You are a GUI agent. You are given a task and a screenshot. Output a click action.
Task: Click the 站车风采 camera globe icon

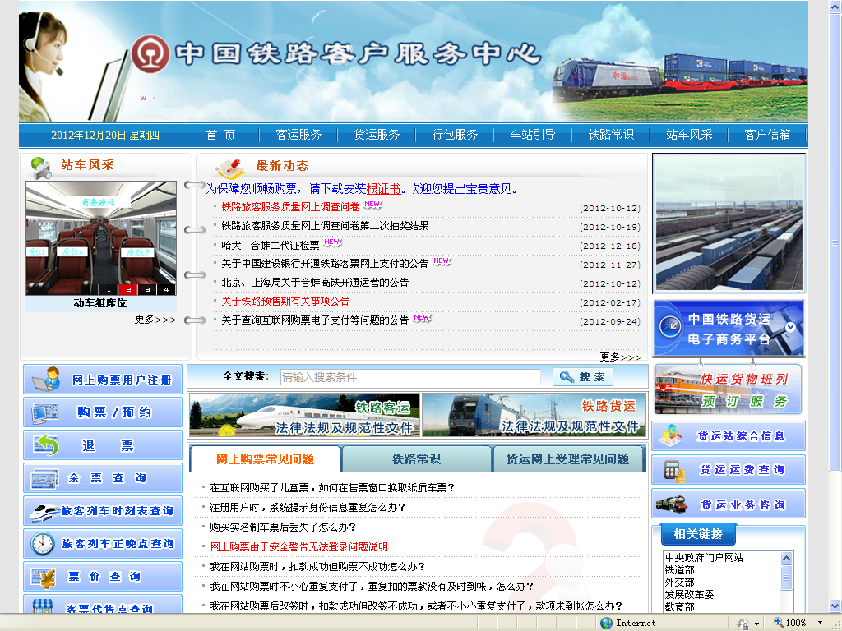coord(41,168)
